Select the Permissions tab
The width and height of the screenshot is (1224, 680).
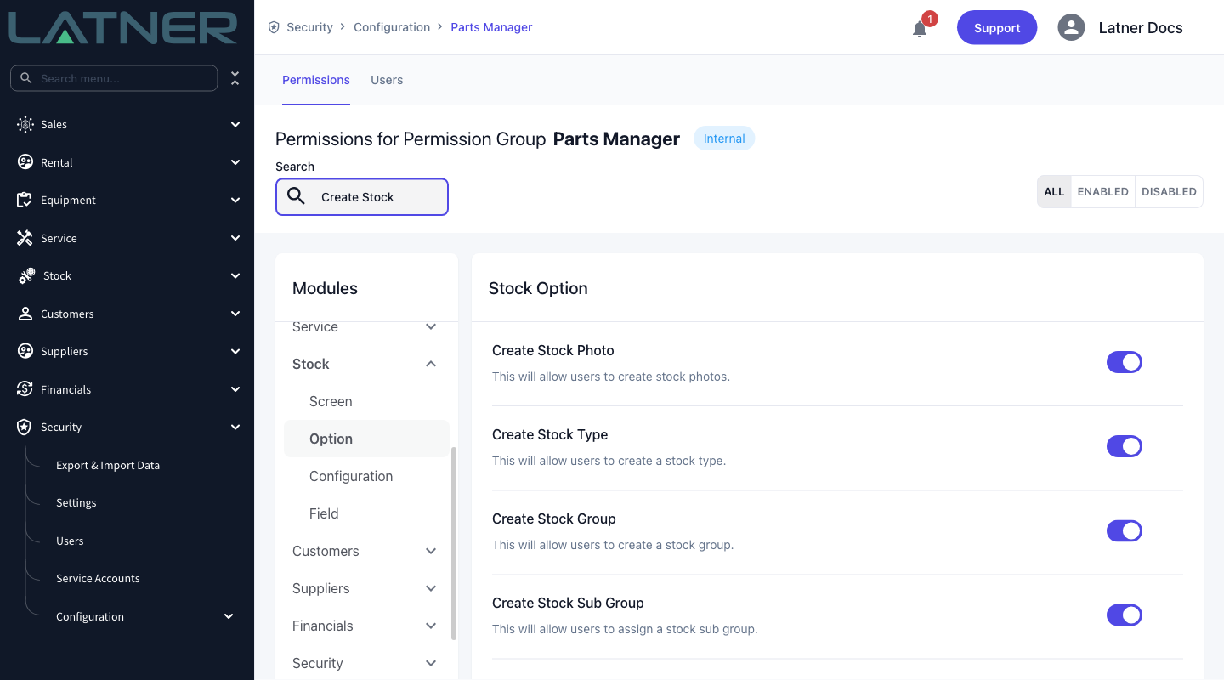click(316, 80)
